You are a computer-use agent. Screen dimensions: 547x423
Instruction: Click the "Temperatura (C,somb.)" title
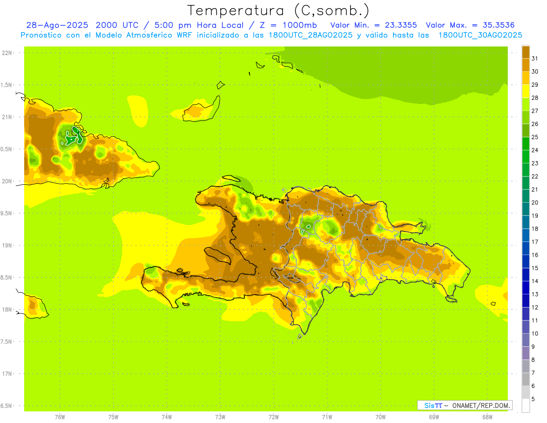pos(278,10)
